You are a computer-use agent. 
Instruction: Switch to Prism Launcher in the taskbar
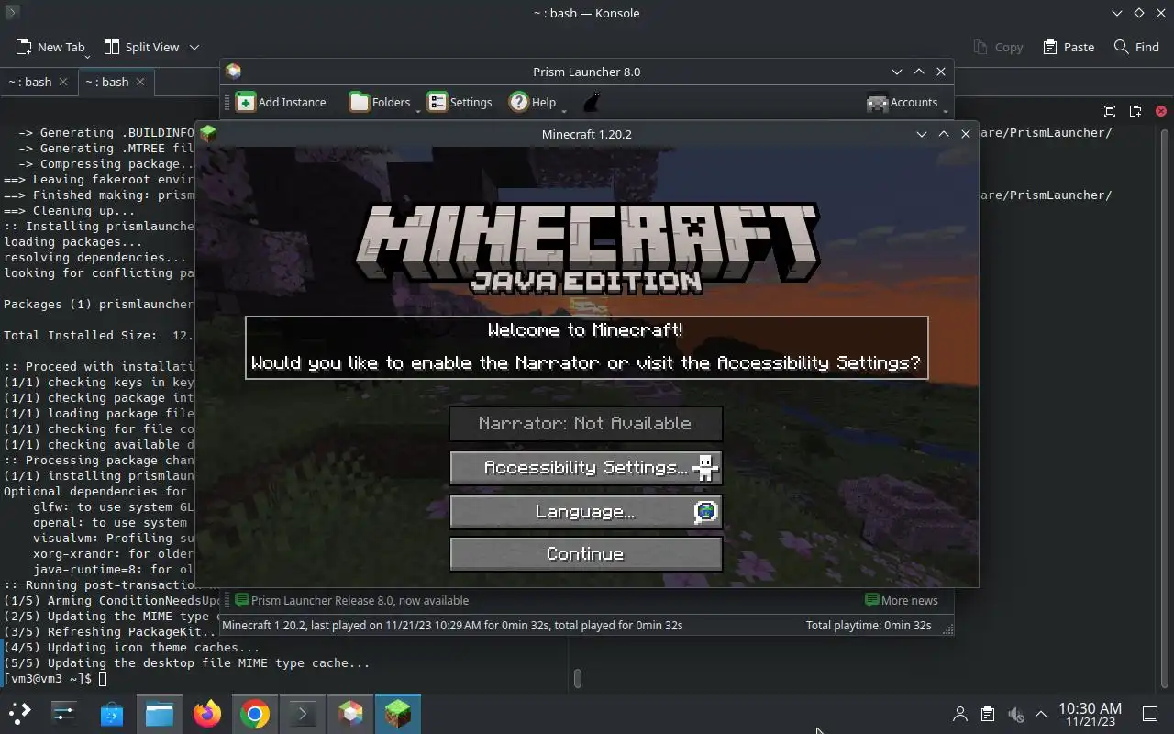350,713
